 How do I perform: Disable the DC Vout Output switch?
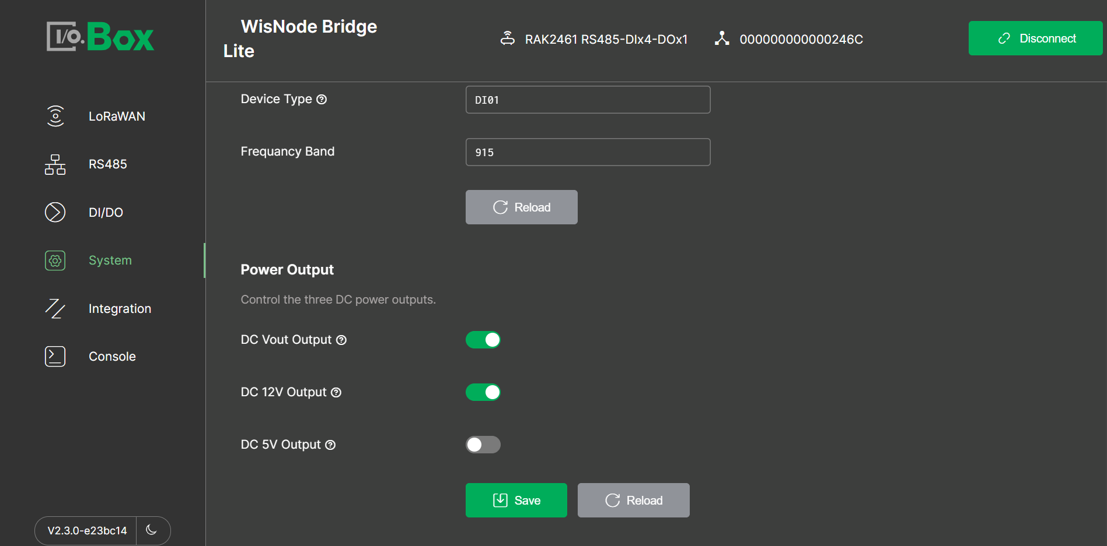coord(483,340)
